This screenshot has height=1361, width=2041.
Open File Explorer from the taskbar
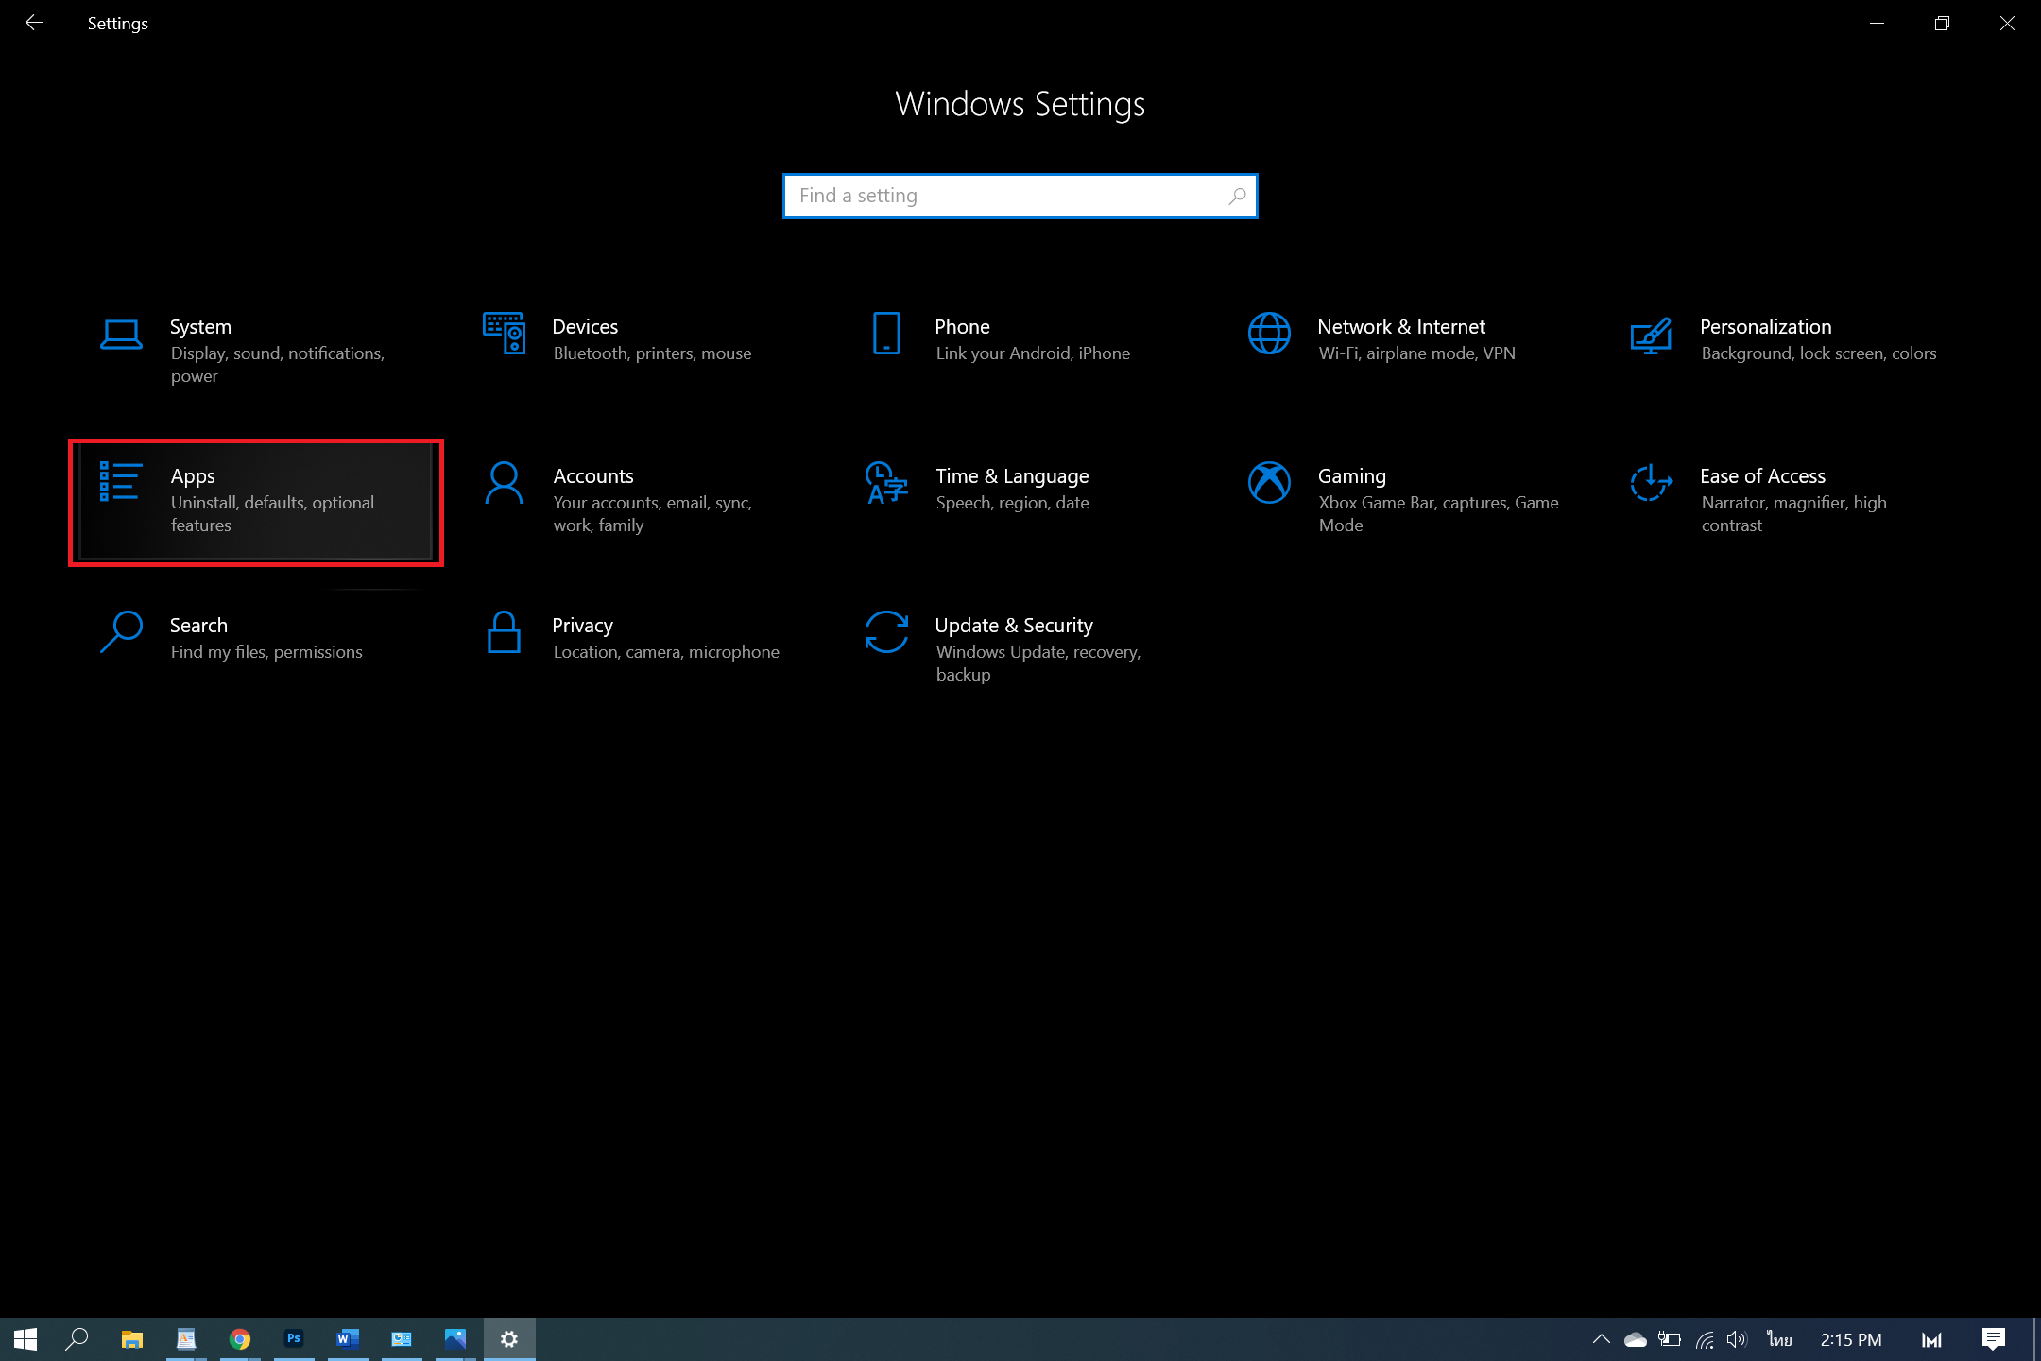pos(131,1339)
